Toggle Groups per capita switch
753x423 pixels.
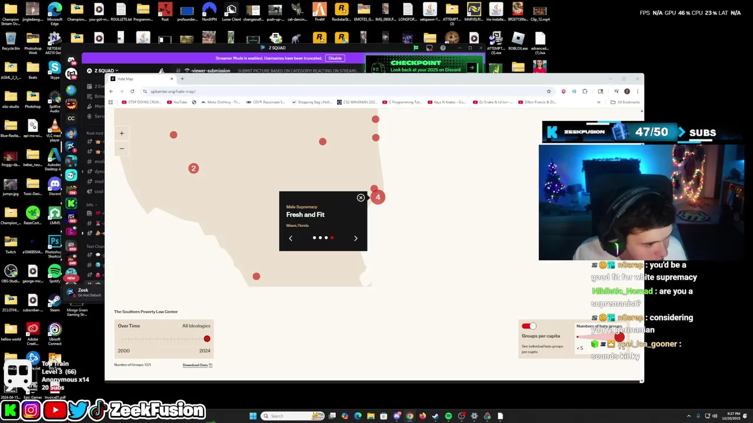[529, 326]
